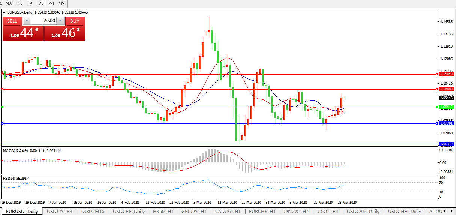Select the 1.07701 blue line handle
456x215 pixels.
tap(2, 123)
